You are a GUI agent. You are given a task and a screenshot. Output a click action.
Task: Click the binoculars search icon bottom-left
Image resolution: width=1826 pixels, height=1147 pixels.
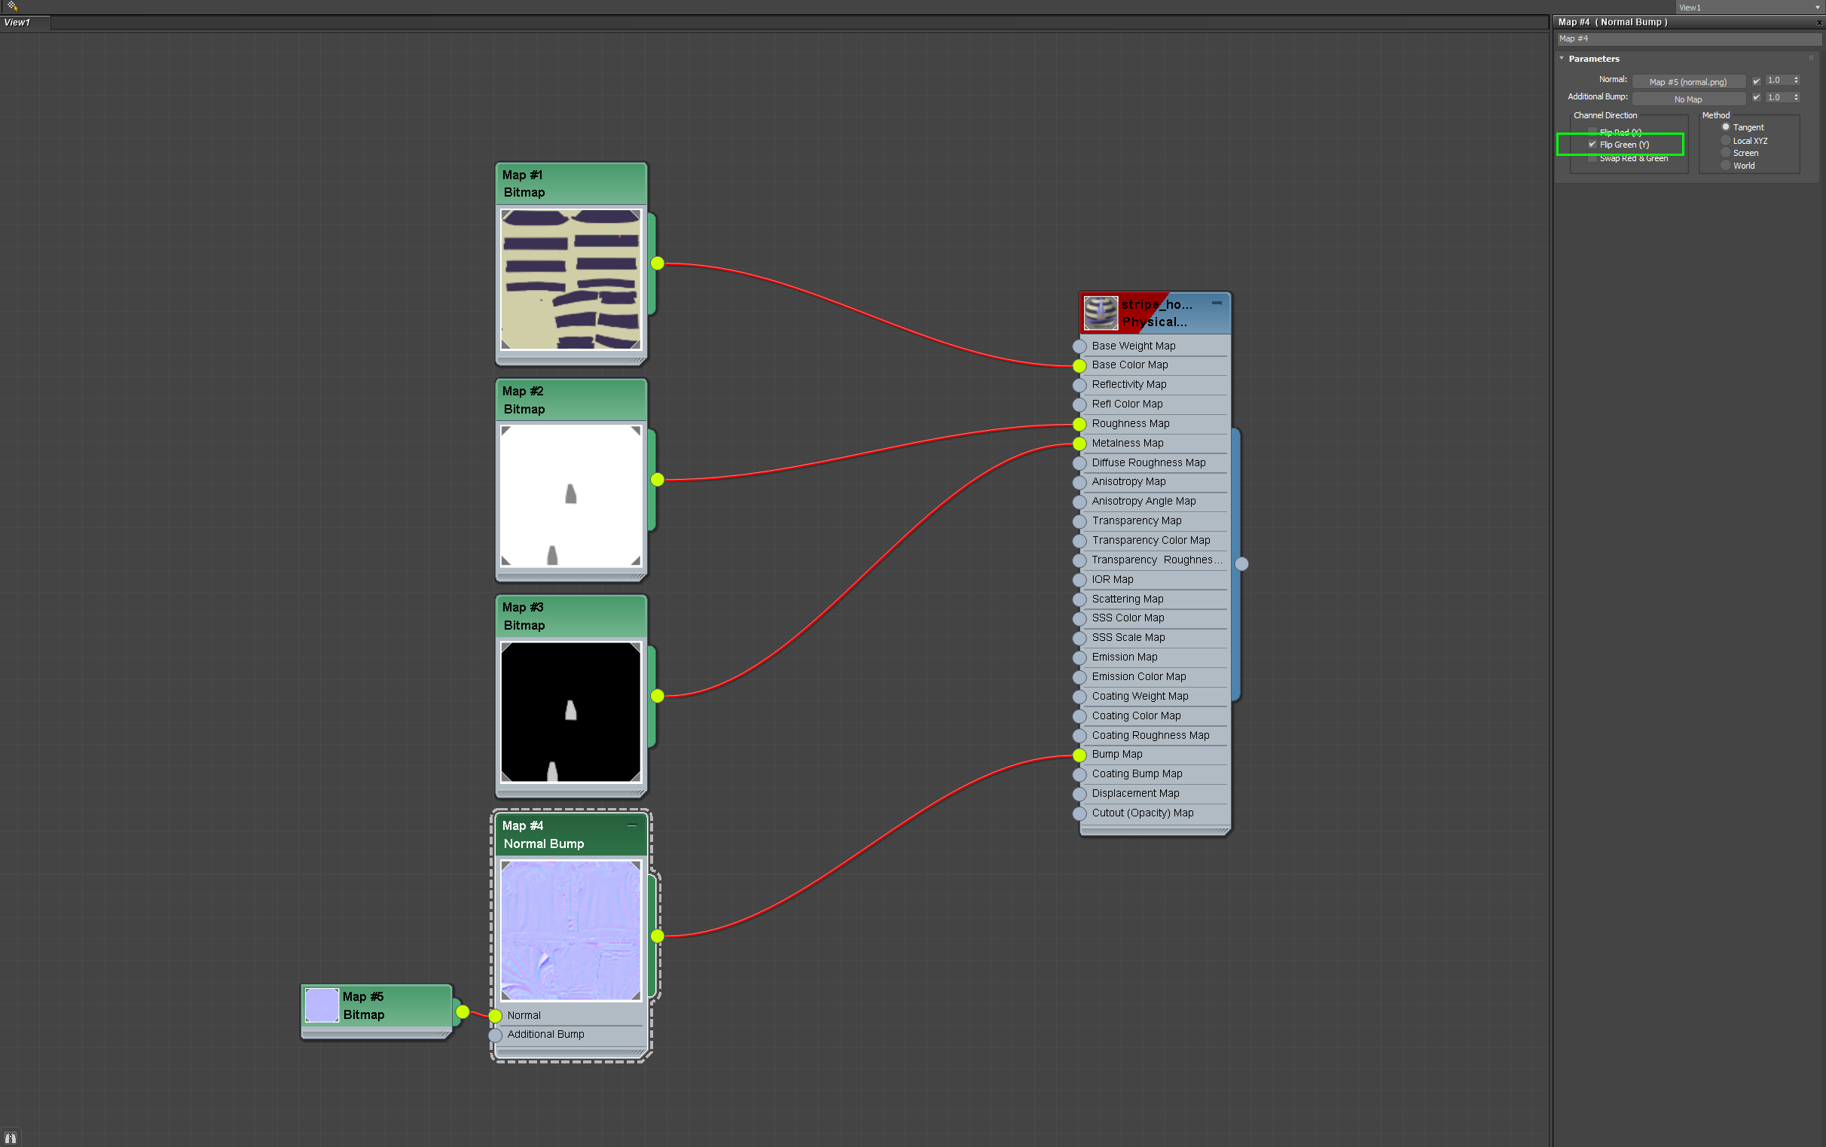tap(11, 1138)
